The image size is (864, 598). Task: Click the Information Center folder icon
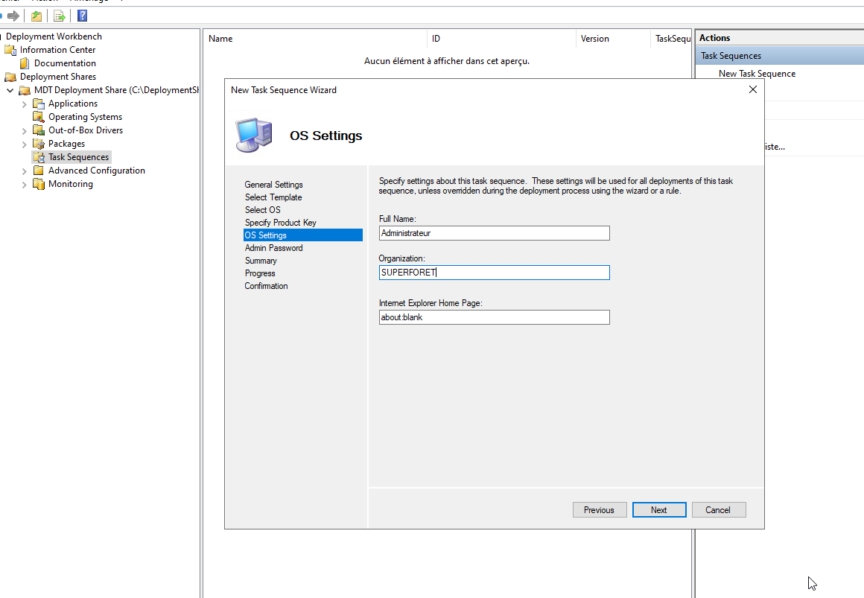click(10, 50)
